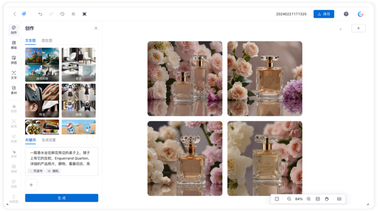Screen dimensions: 378x212
Task: Close the 创作 panel
Action: coord(96,28)
